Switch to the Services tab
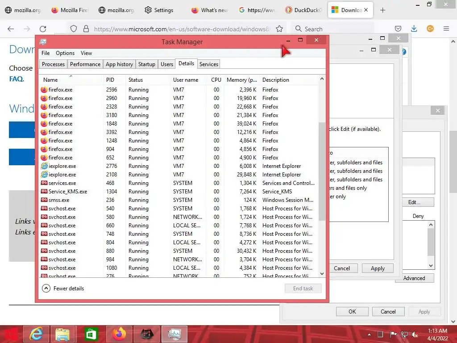Image resolution: width=457 pixels, height=343 pixels. (x=209, y=64)
